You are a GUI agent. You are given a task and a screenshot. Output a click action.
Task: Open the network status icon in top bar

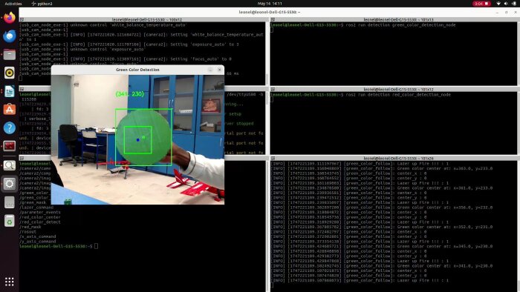498,4
